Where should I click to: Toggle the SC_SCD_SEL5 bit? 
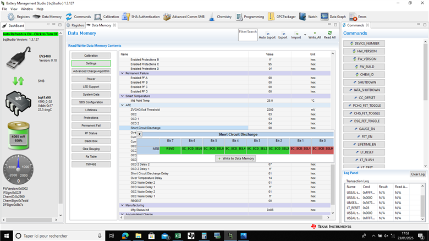click(x=213, y=150)
